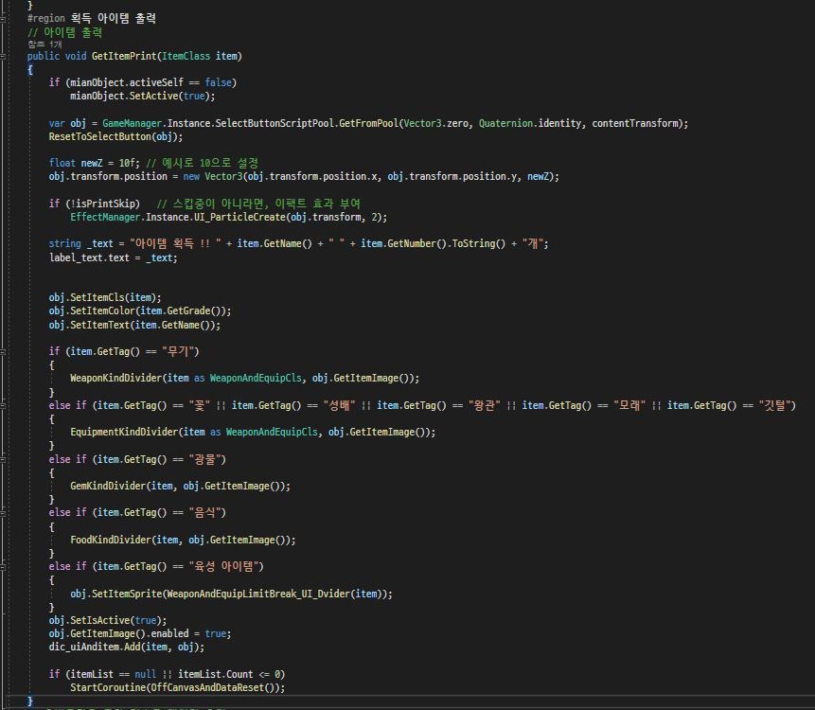Click the string literal "모래"
Screen dimensions: 815x710
[x=629, y=405]
